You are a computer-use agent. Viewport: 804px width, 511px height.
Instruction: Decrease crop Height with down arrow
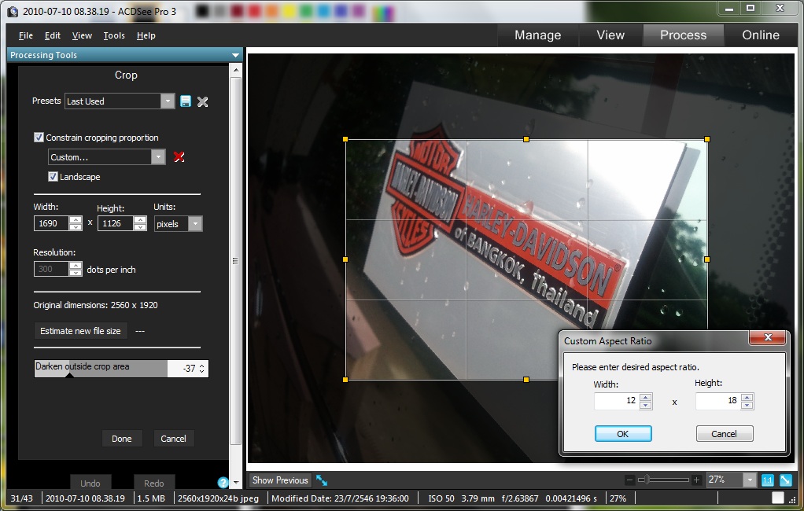point(140,227)
